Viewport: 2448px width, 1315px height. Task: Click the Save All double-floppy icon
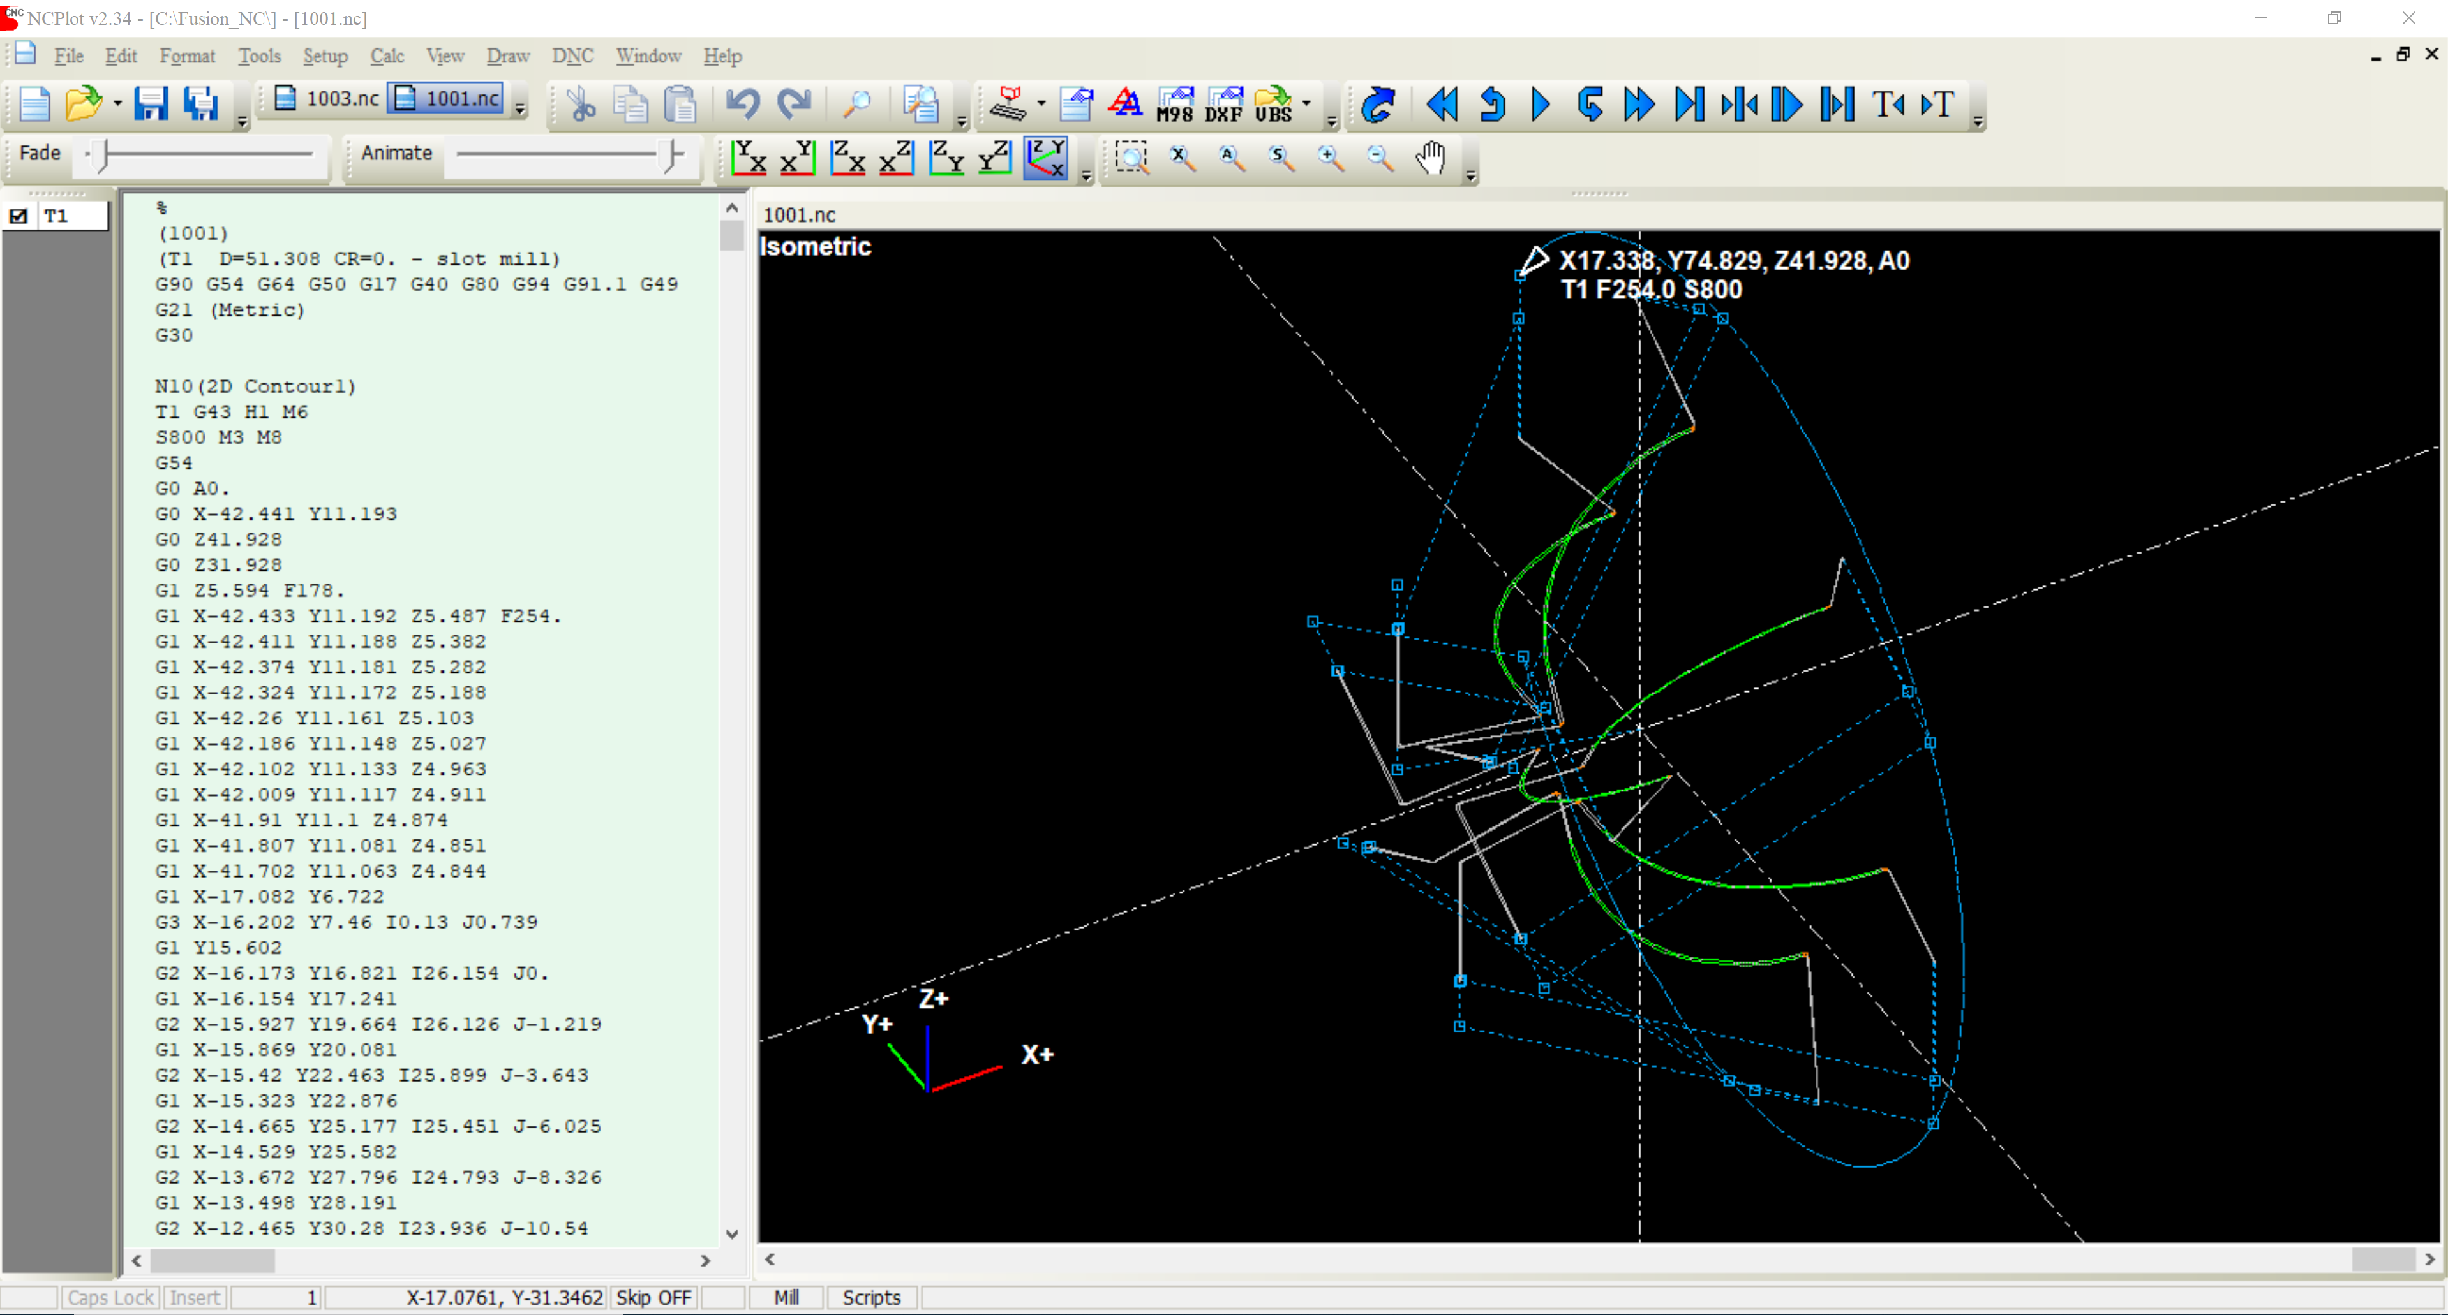coord(202,103)
